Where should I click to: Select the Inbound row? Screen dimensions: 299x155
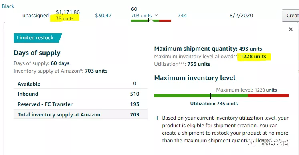tap(81, 94)
